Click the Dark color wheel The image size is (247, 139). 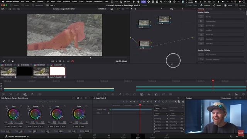[14, 114]
